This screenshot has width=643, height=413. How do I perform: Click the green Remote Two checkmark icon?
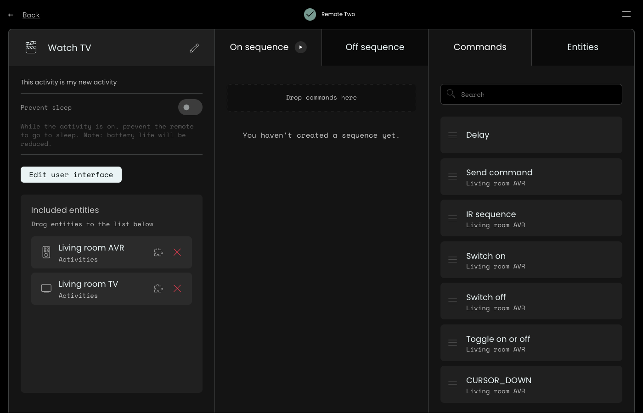click(310, 14)
